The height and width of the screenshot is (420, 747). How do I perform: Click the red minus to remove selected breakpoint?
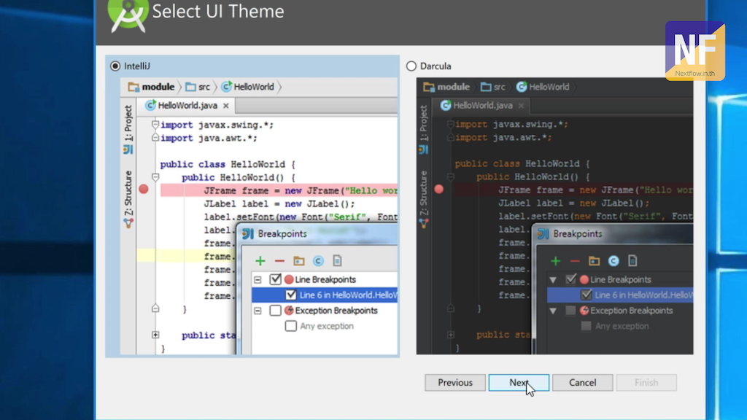pyautogui.click(x=279, y=260)
